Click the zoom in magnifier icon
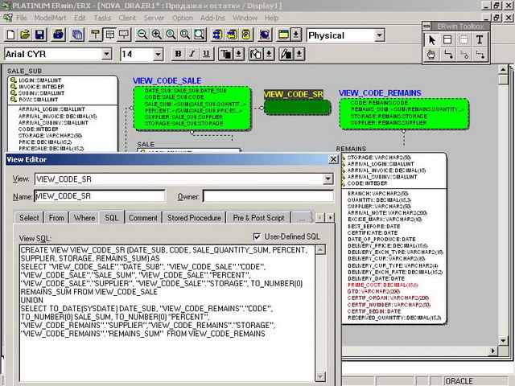Viewport: 515px width, 386px height. click(x=157, y=35)
